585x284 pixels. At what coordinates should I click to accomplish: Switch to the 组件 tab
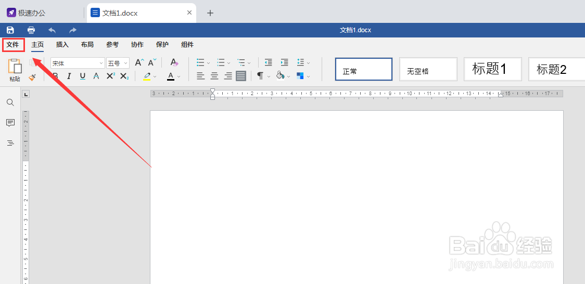click(187, 45)
